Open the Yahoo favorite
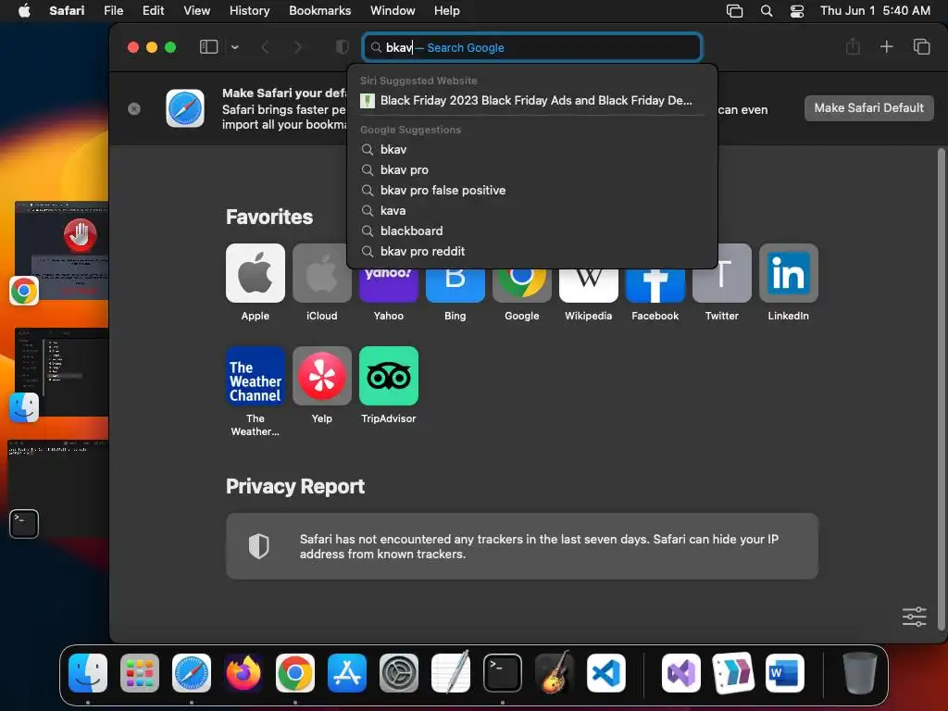 pyautogui.click(x=388, y=285)
